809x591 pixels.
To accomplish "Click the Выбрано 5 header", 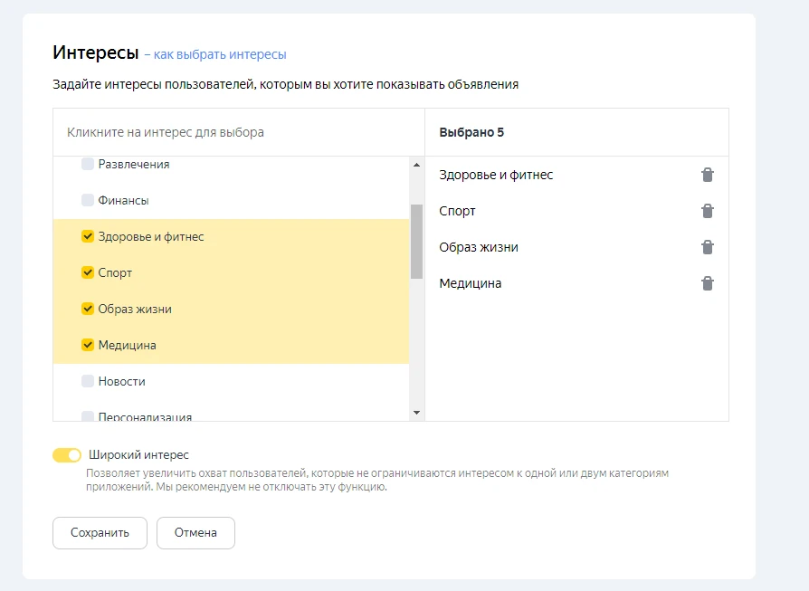I will click(471, 132).
